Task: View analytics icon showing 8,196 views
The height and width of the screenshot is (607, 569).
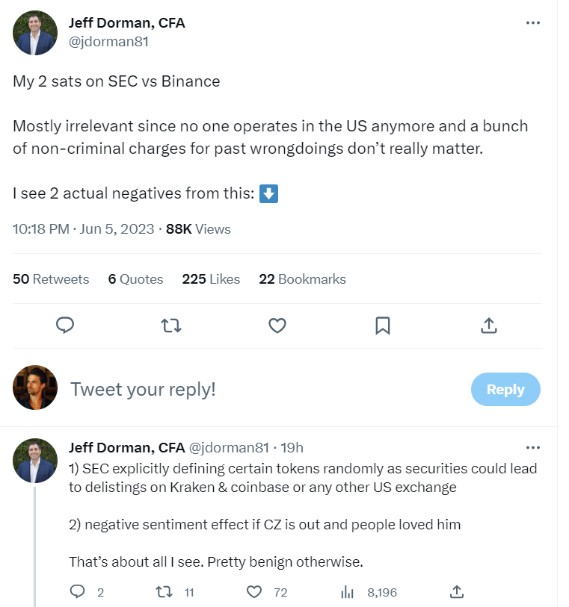Action: tap(347, 592)
